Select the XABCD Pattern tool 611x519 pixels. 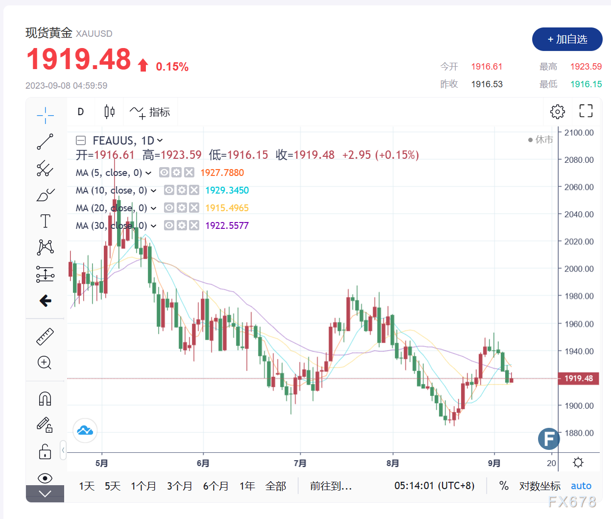[x=45, y=247]
